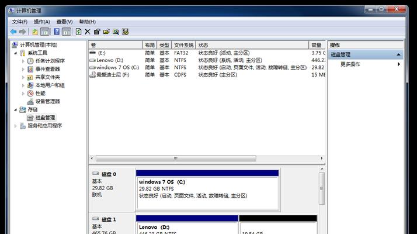
Task: Click the Up one level folder icon
Action: tap(35, 32)
